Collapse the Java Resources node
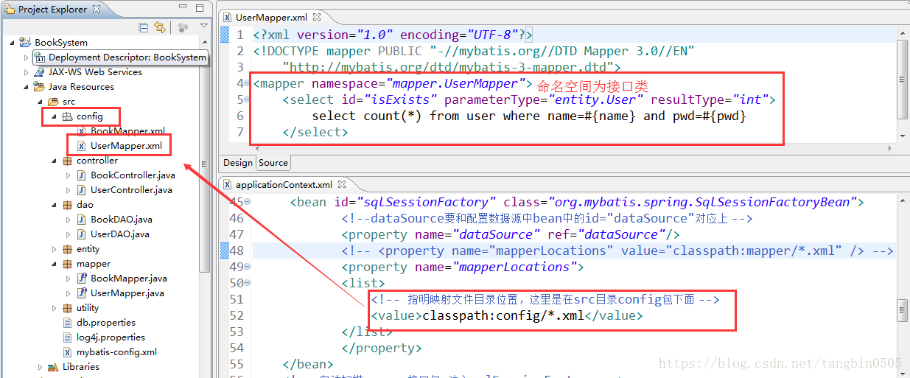910x378 pixels. 27,87
